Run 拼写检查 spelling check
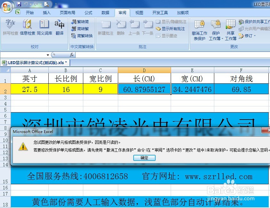This screenshot has height=208, width=270. pyautogui.click(x=10, y=27)
